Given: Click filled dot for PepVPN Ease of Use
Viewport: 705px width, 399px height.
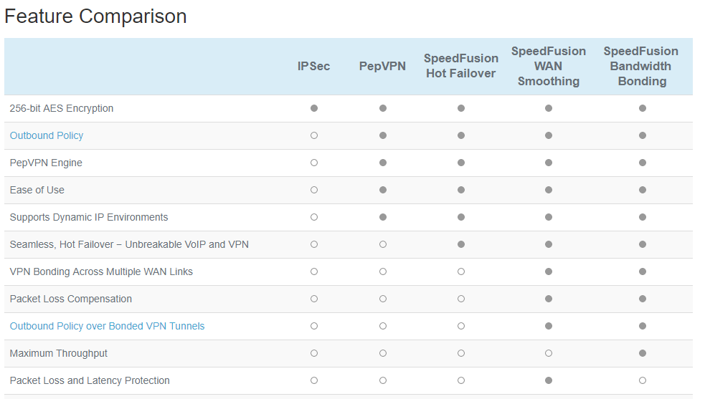Looking at the screenshot, I should [x=383, y=190].
